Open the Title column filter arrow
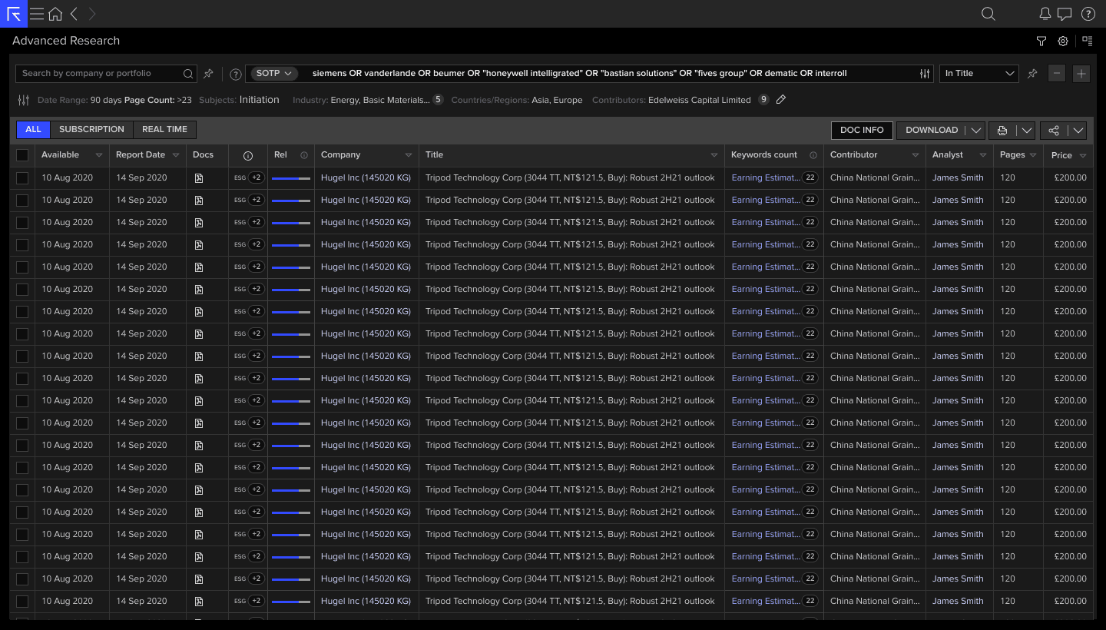This screenshot has height=630, width=1106. tap(714, 155)
